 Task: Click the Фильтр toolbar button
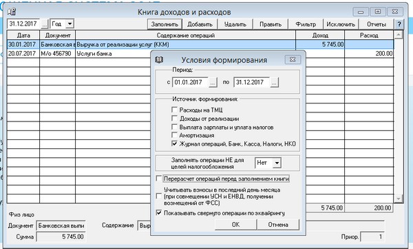pyautogui.click(x=306, y=24)
